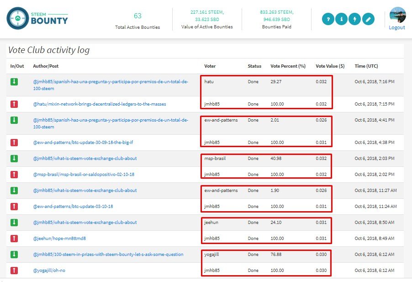Select timestamp Oct 6, 2018, 7:16 PM
Image resolution: width=412 pixels, height=282 pixels.
pyautogui.click(x=375, y=82)
